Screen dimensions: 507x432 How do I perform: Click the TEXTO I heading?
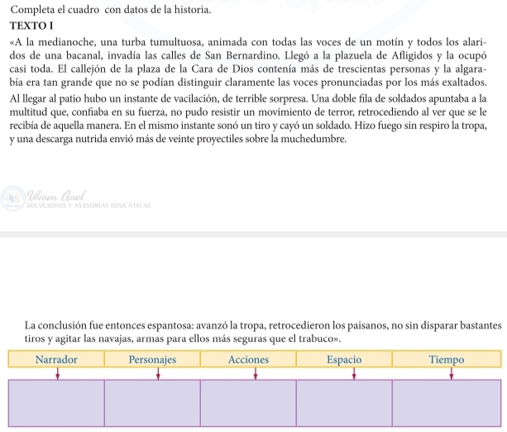(x=31, y=26)
